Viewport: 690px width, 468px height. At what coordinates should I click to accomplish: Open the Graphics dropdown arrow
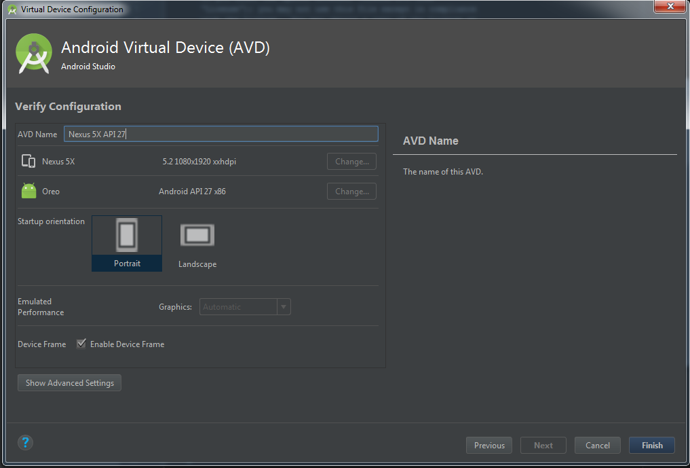(284, 307)
